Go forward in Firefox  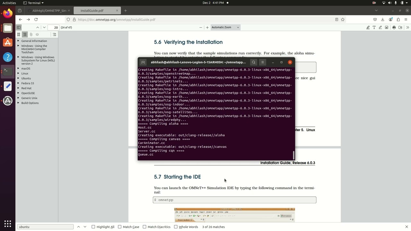[28, 20]
